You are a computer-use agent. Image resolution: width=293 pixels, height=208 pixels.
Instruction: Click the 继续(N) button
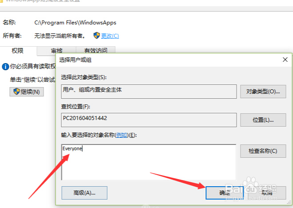point(27,92)
